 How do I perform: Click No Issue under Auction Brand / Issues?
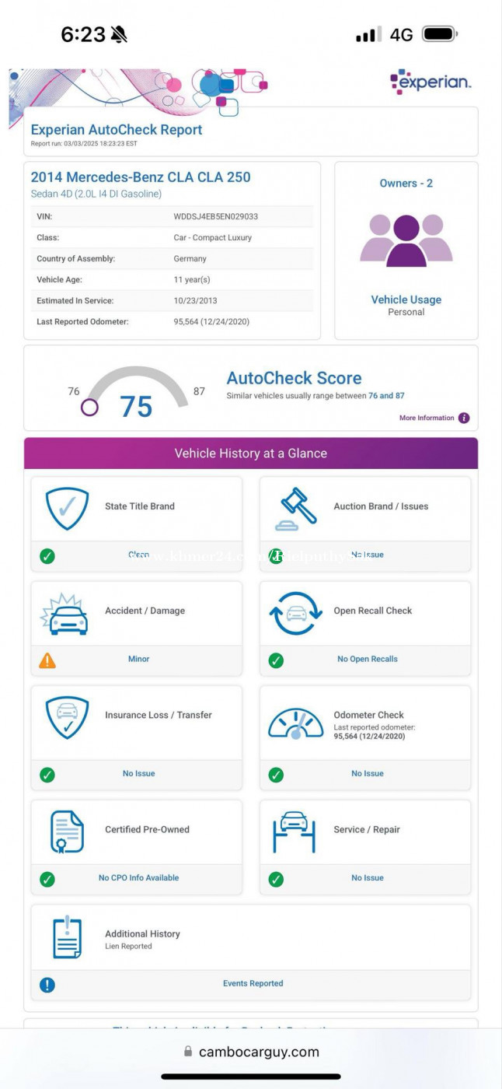click(368, 555)
